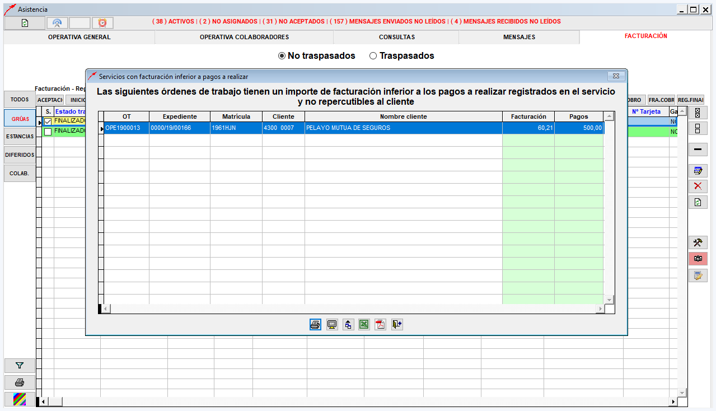The width and height of the screenshot is (716, 411).
Task: Print the low-billing services list
Action: pos(315,324)
